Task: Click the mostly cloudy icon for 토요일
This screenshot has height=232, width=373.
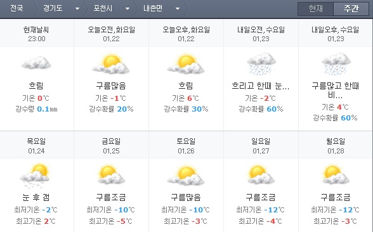Action: [x=186, y=176]
